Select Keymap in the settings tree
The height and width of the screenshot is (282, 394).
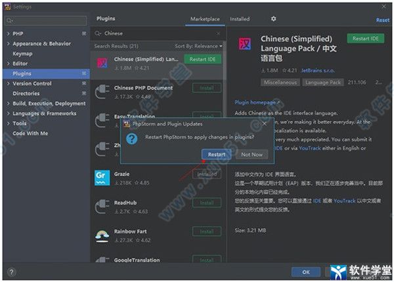22,54
